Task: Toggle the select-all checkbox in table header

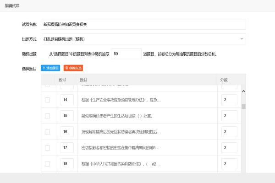Action: (x=47, y=80)
